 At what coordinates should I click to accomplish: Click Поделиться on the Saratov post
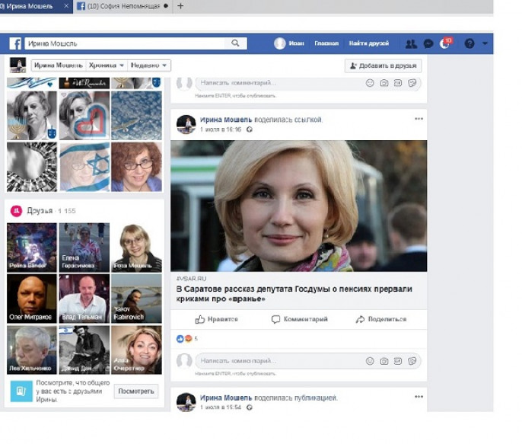tap(381, 319)
